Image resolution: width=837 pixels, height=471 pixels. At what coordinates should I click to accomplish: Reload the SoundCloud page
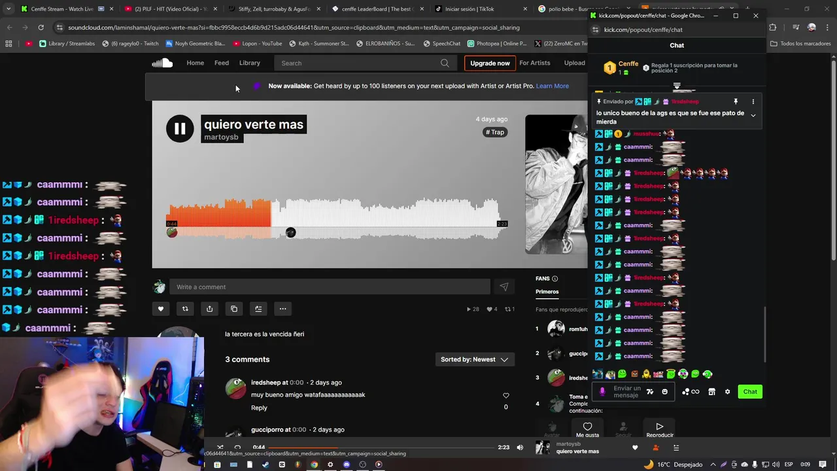coord(41,27)
